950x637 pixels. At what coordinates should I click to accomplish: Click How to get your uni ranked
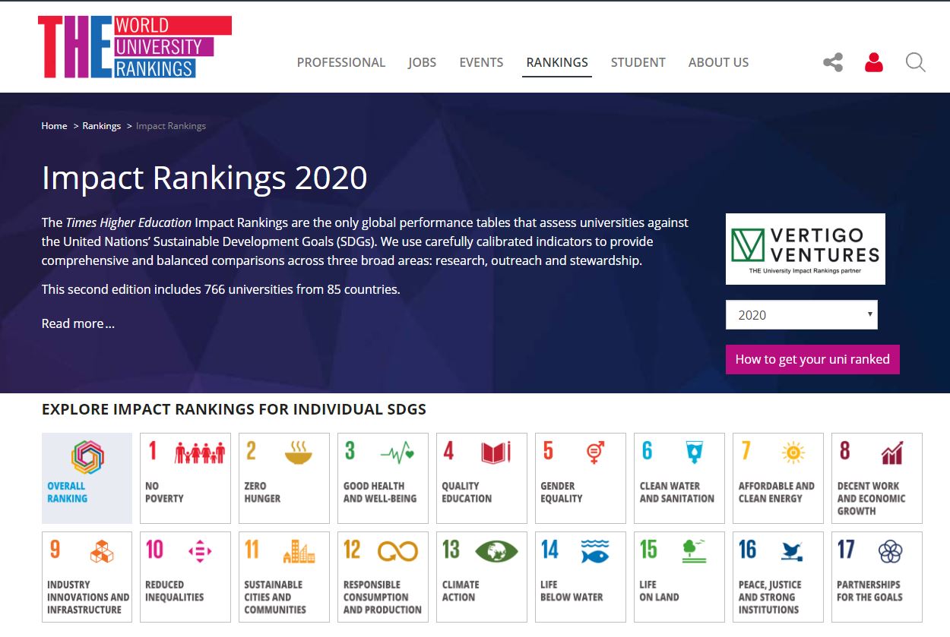812,360
